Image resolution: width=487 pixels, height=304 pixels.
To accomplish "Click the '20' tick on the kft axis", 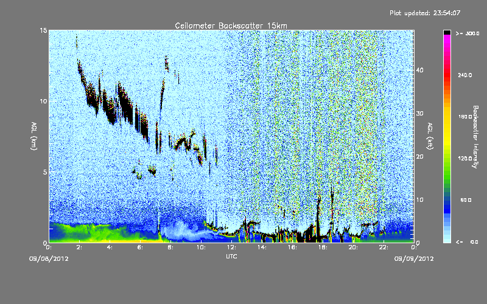I will coord(419,157).
